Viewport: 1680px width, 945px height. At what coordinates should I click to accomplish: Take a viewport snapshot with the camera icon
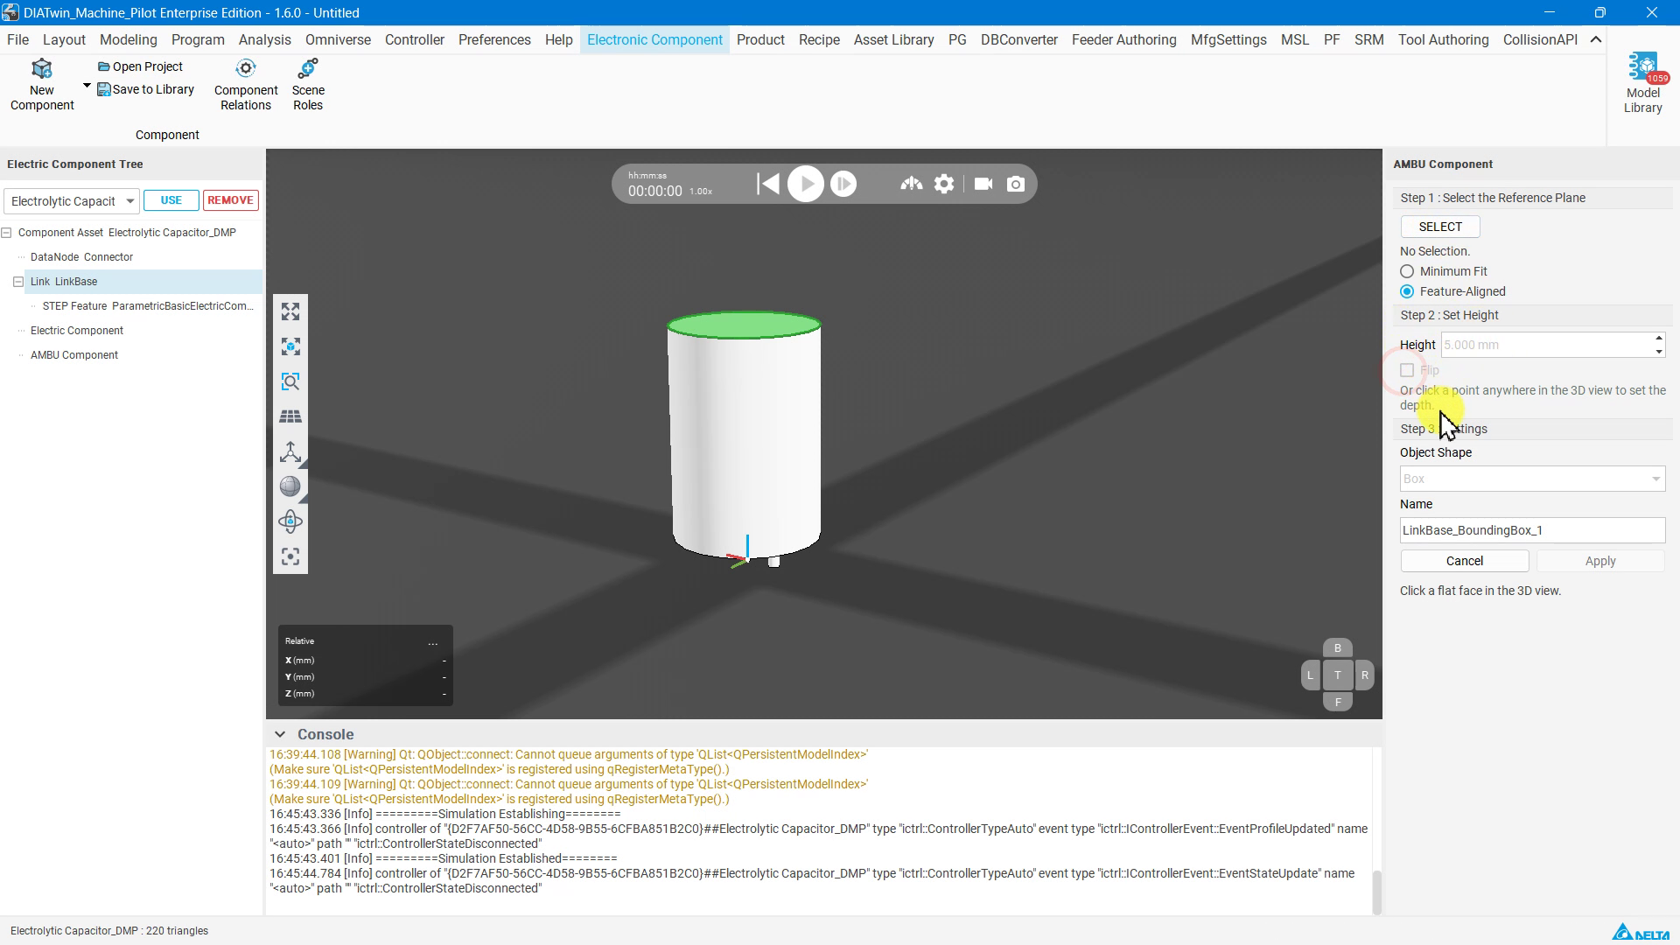1016,184
